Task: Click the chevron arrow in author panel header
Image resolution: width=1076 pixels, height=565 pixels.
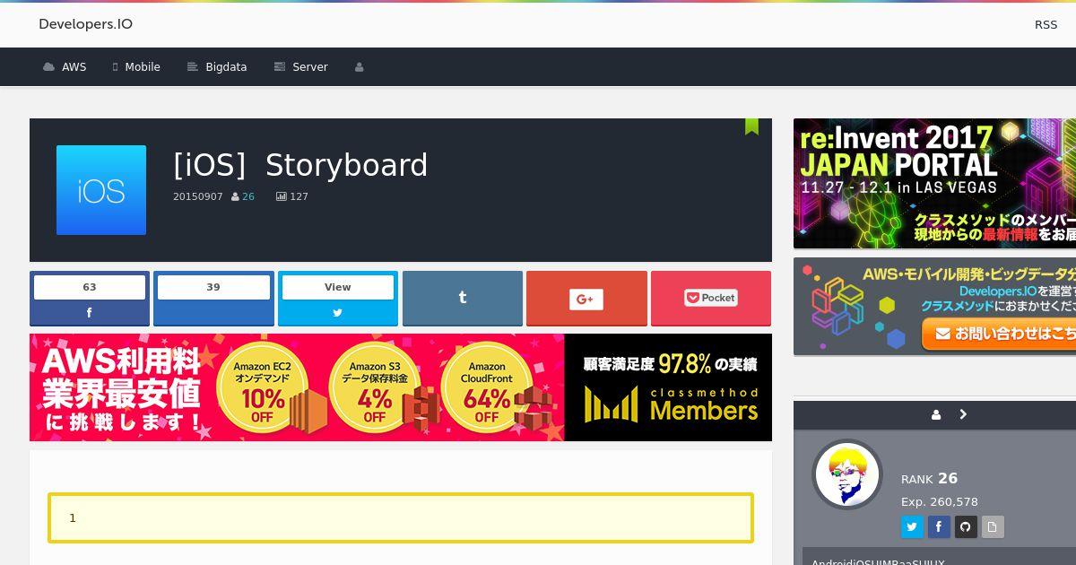Action: pyautogui.click(x=963, y=414)
